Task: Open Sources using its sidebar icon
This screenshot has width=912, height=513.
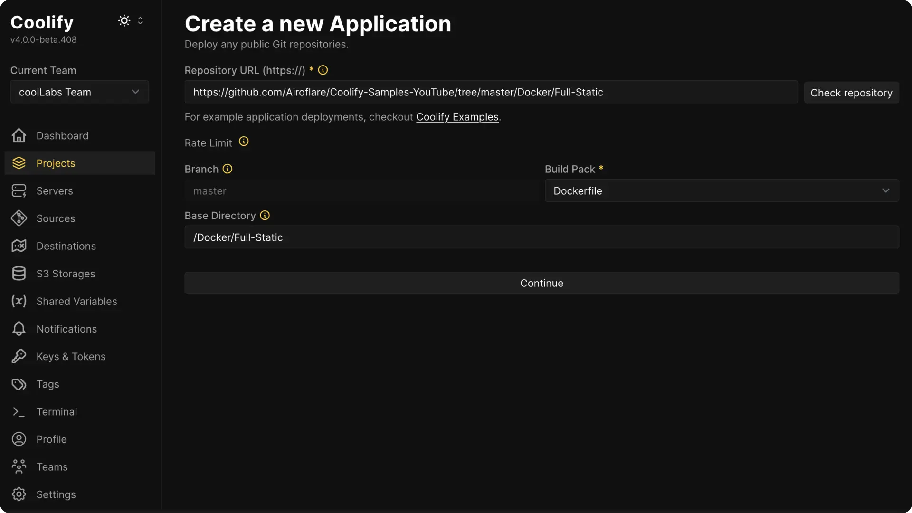Action: point(19,218)
